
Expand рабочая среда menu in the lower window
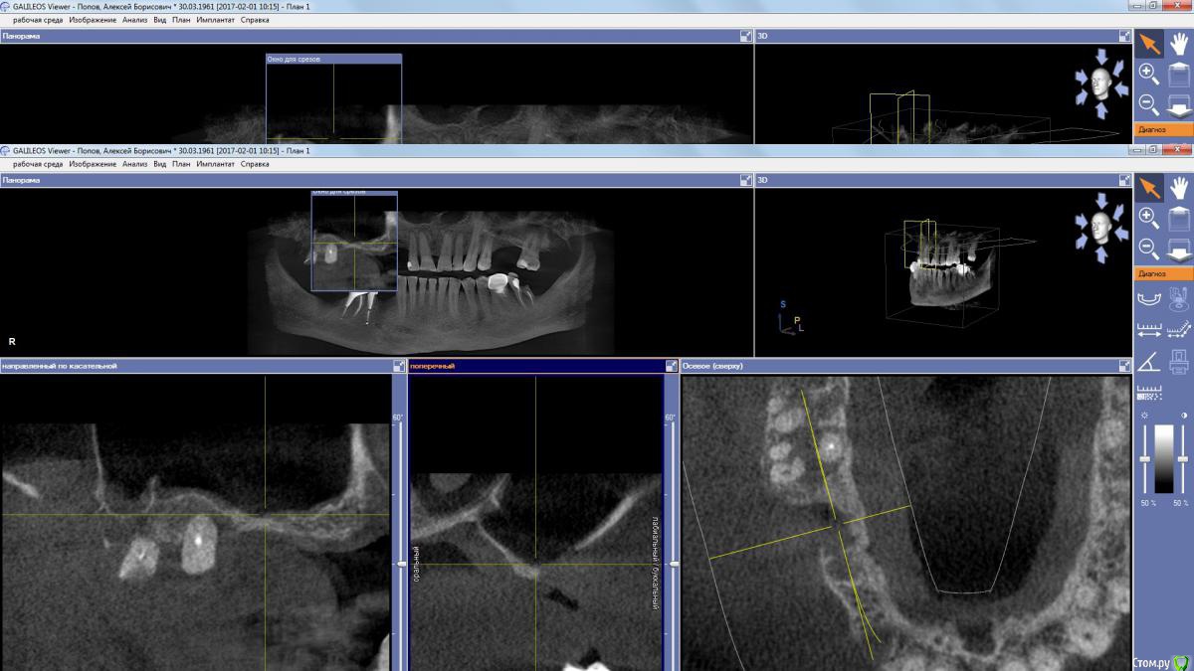pos(38,164)
